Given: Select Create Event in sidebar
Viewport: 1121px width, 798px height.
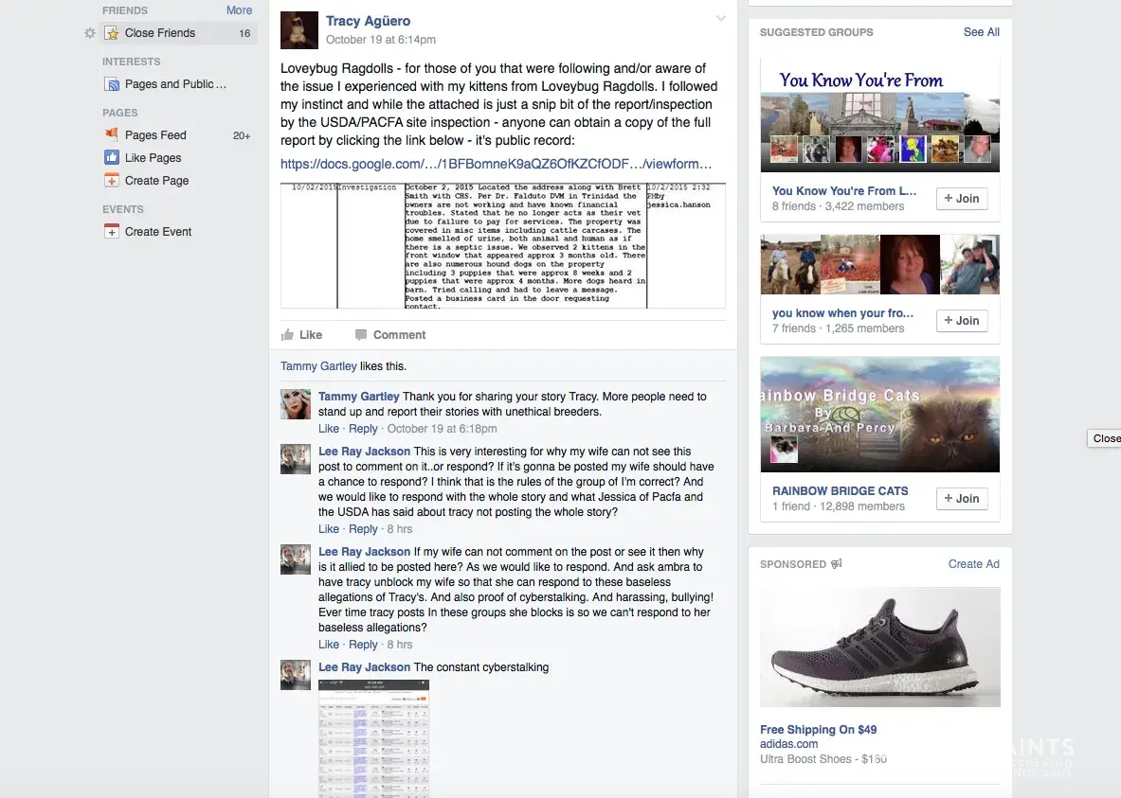Looking at the screenshot, I should (x=158, y=232).
